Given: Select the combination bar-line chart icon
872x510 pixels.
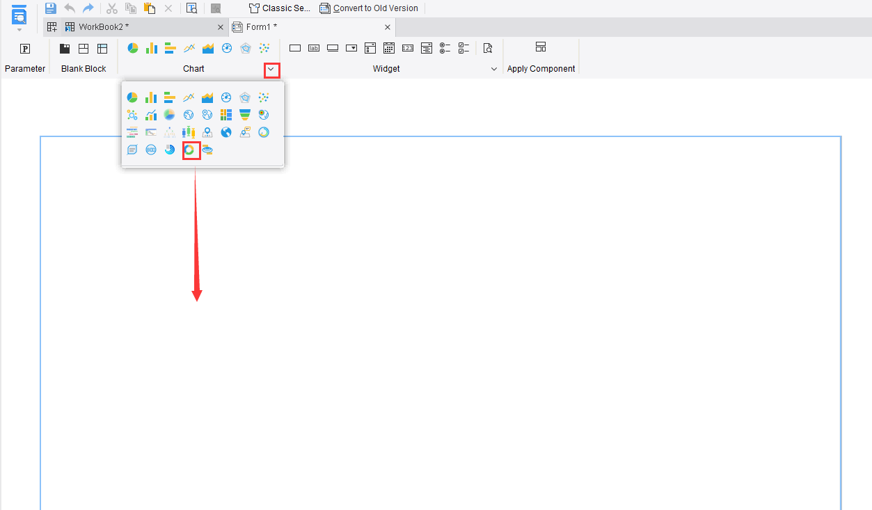Looking at the screenshot, I should click(151, 115).
